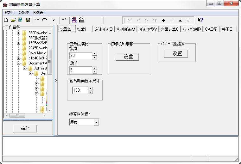Click the Save floppy disk icon
The height and width of the screenshot is (164, 241).
click(28, 20)
